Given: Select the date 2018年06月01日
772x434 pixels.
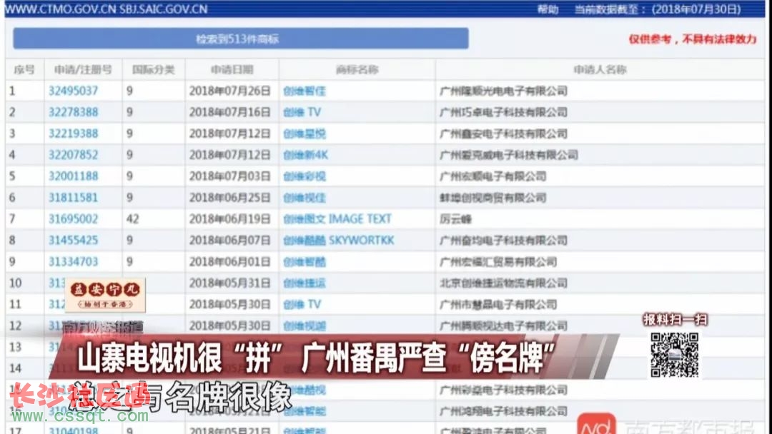Looking at the screenshot, I should (230, 261).
